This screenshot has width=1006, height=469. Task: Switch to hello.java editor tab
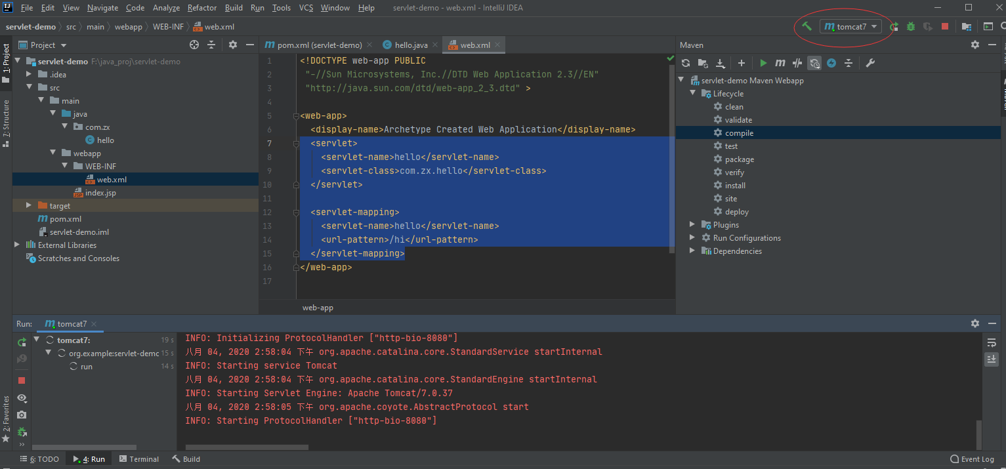[x=411, y=45]
